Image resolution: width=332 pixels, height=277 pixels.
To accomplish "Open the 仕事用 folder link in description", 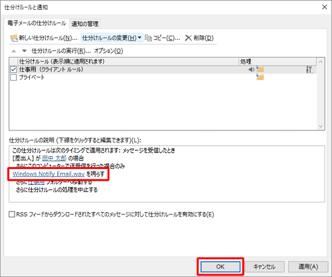I will [37, 182].
